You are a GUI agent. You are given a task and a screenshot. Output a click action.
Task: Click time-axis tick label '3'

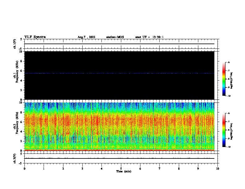pyautogui.click(x=82, y=169)
